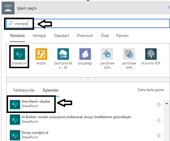Open the Standart tab
This screenshot has width=170, height=141.
pos(61,36)
